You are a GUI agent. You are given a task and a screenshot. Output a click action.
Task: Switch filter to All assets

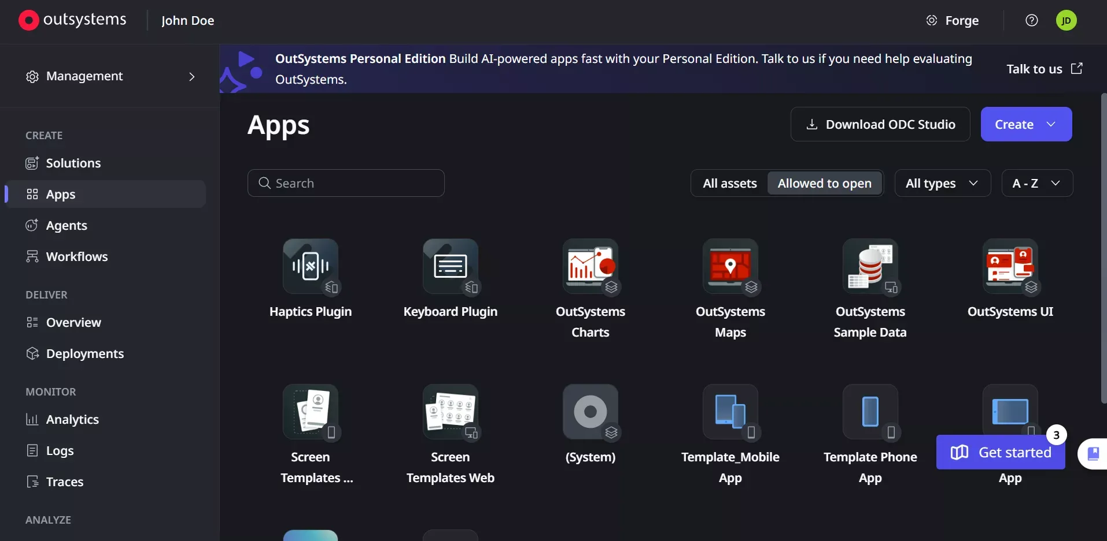(730, 183)
